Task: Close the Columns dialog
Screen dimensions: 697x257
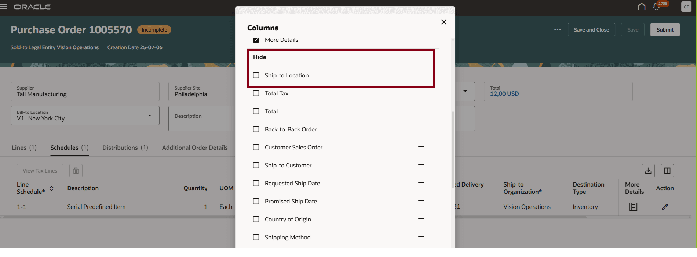Action: (x=444, y=22)
